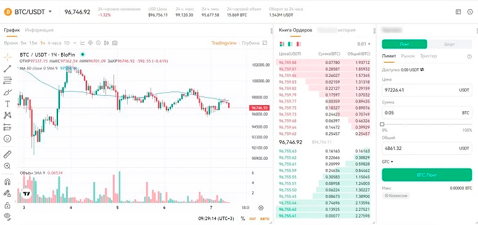Screen dimensions: 478x225
Task: Open the chart indicators line icon
Action: click(83, 43)
